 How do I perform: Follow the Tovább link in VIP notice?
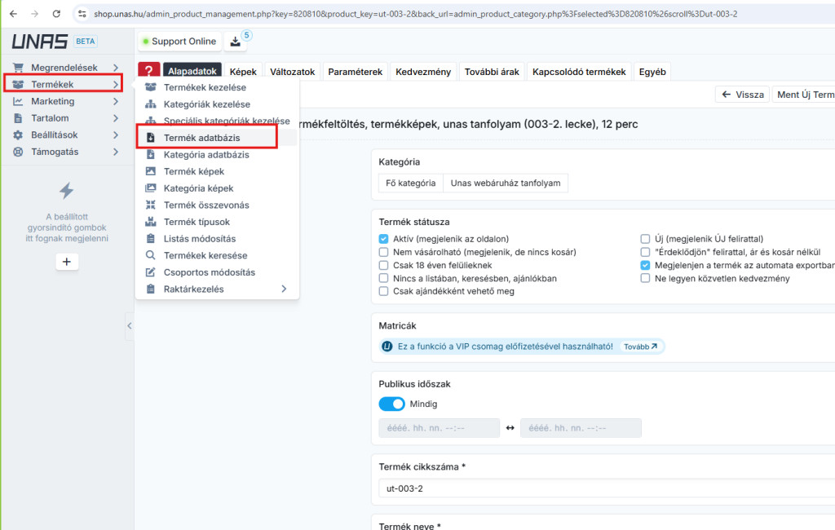pyautogui.click(x=640, y=347)
